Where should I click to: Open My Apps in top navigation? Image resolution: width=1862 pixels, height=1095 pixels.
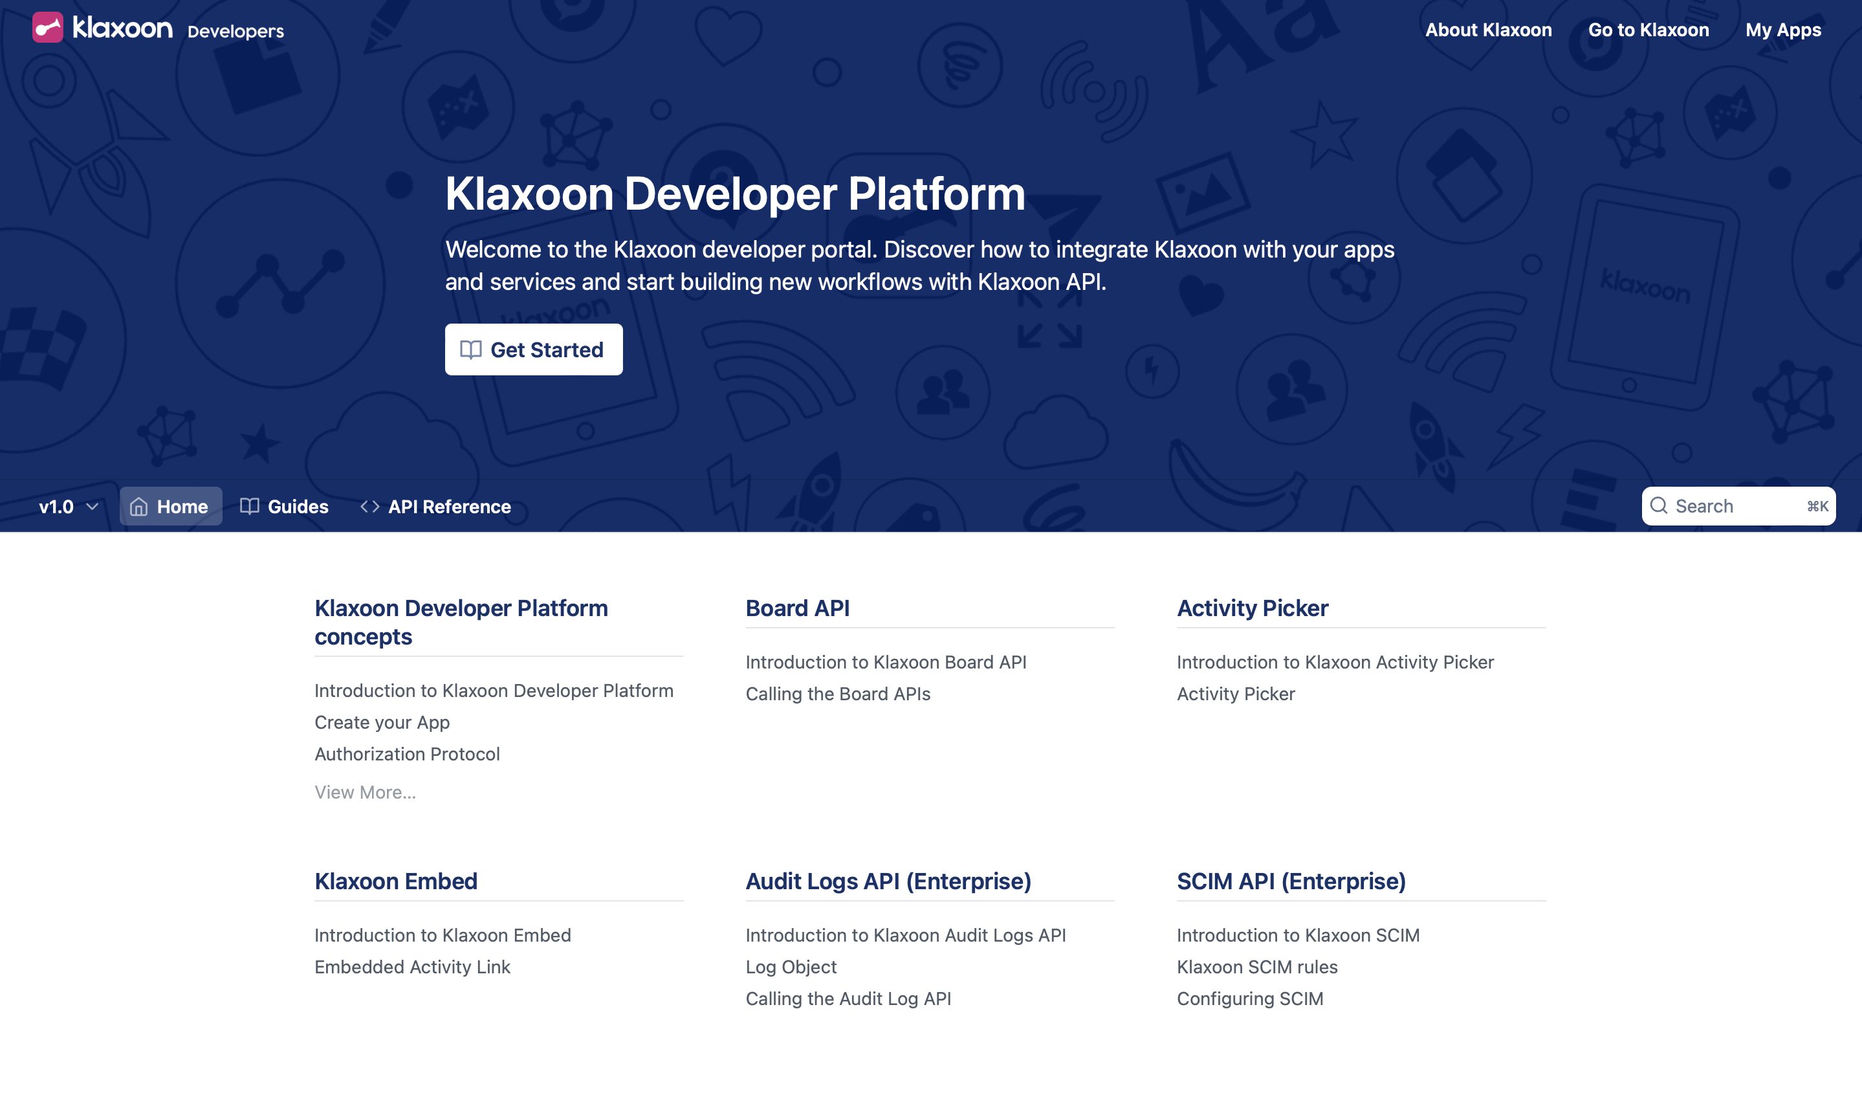(x=1783, y=30)
